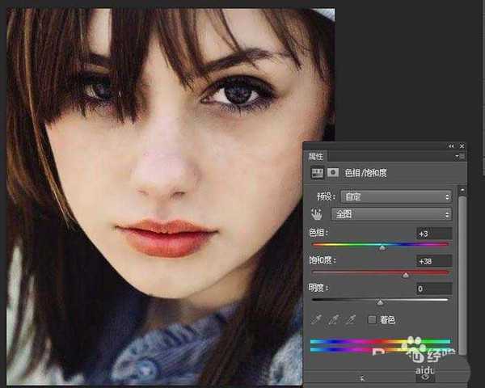
Task: Click the 色相 hue value field
Action: [432, 234]
